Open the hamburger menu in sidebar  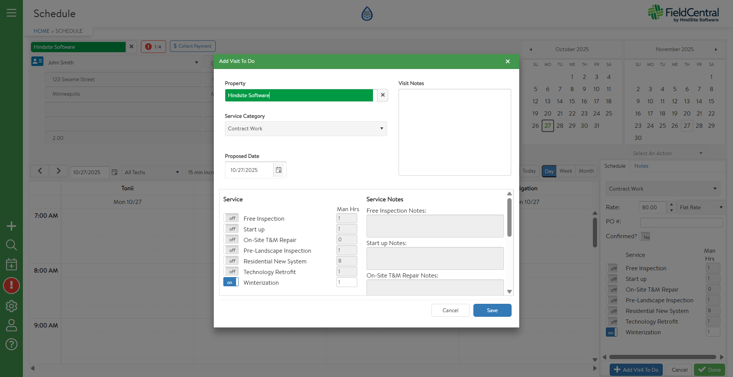pos(11,13)
